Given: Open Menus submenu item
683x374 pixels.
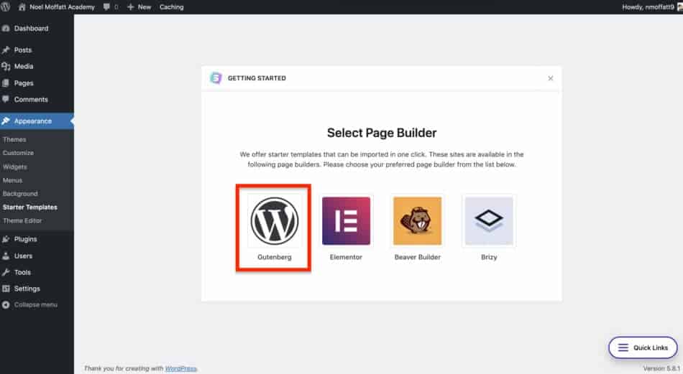Looking at the screenshot, I should (12, 180).
